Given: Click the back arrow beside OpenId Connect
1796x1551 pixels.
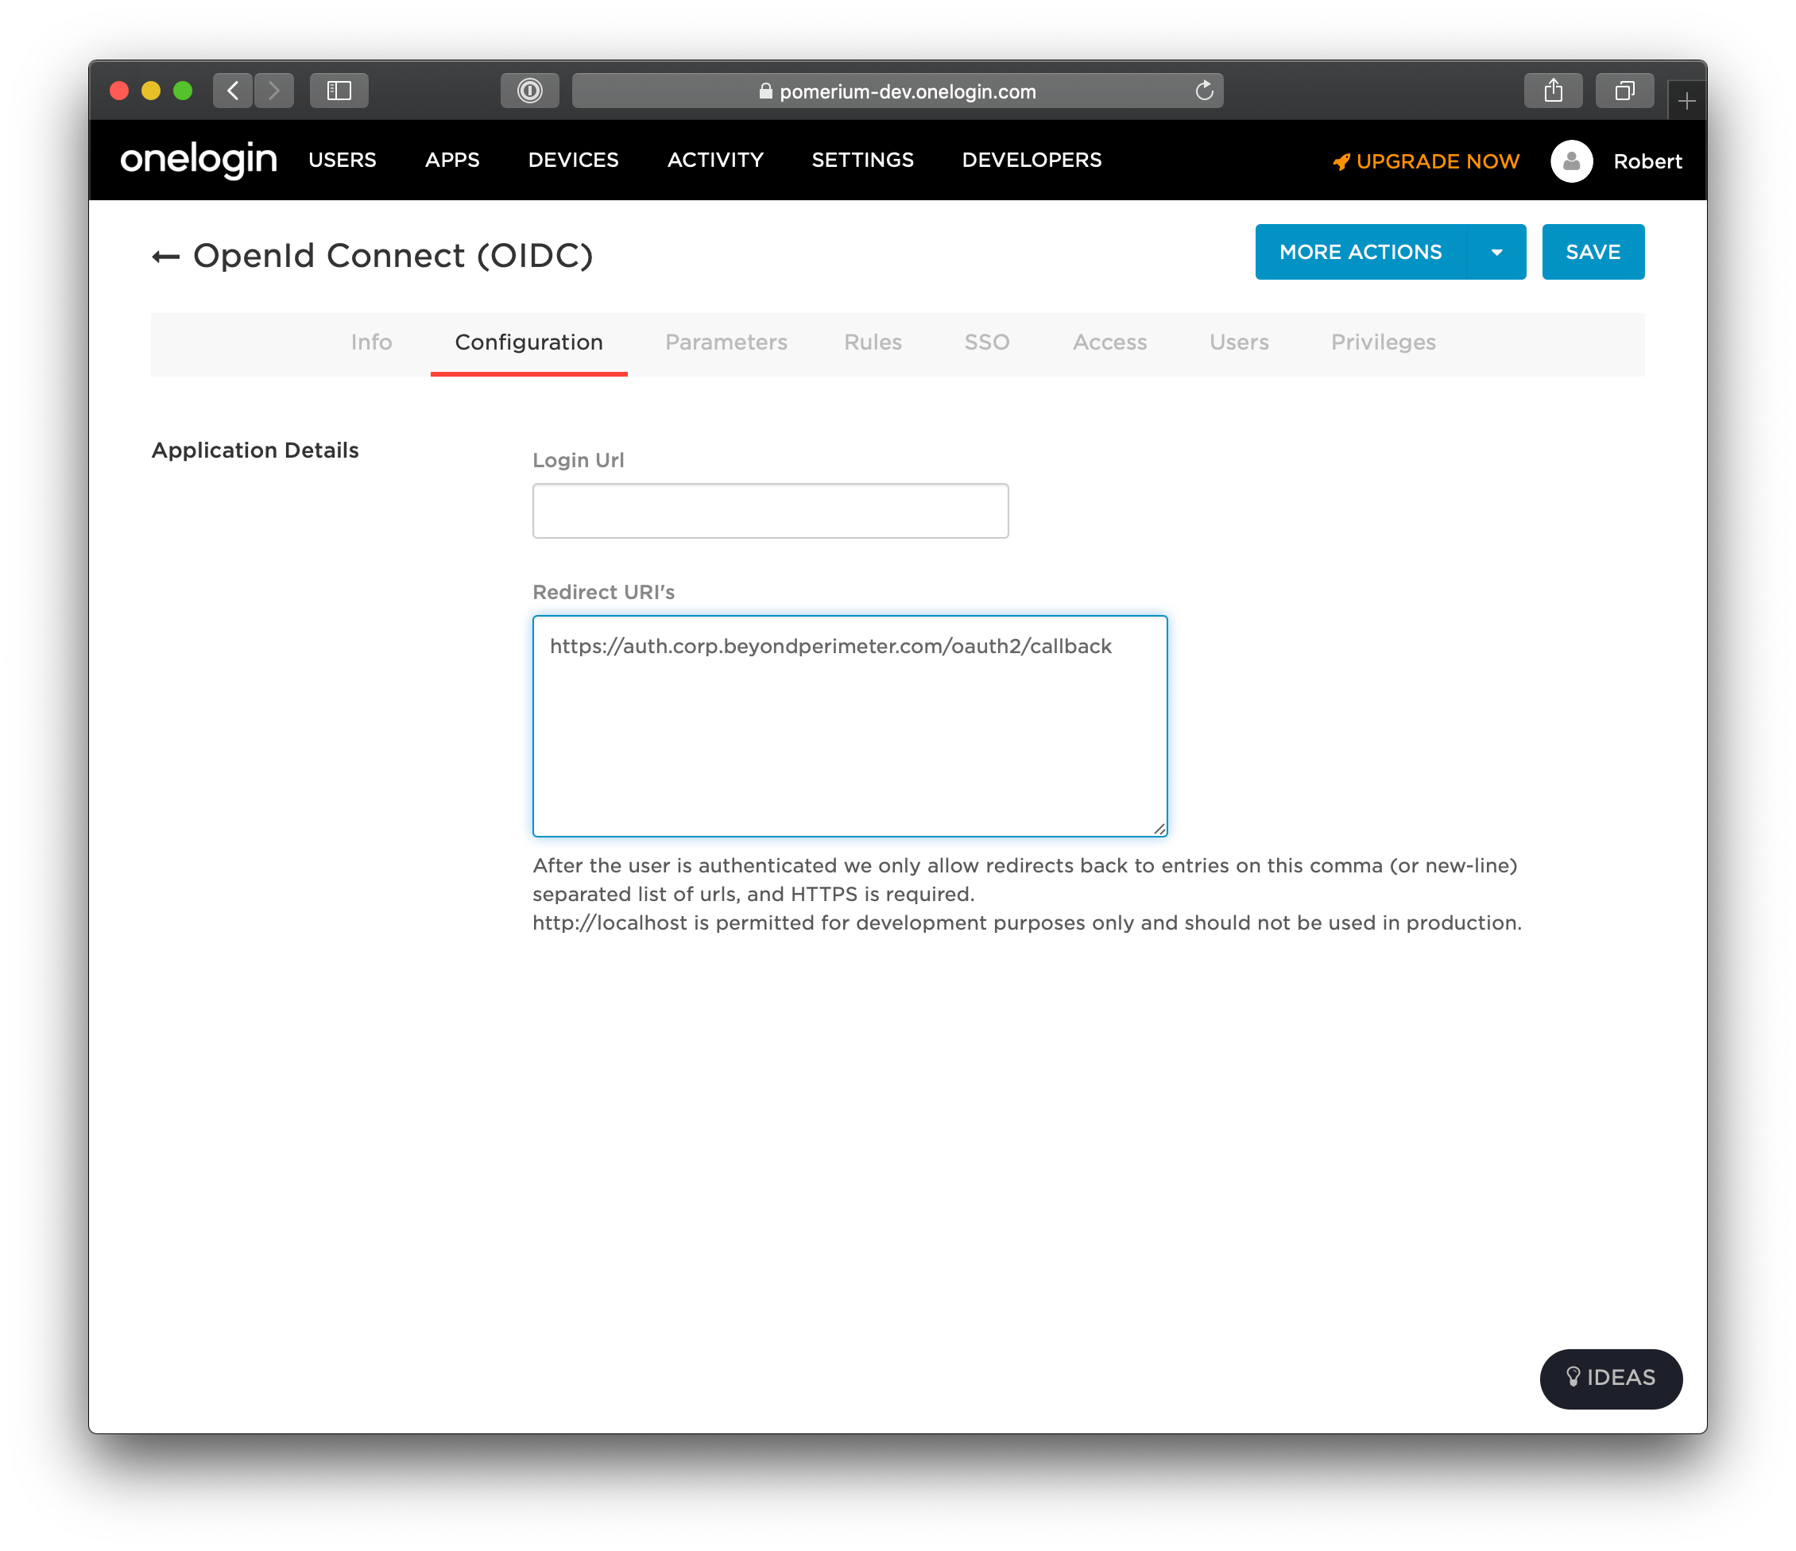Looking at the screenshot, I should pos(165,257).
